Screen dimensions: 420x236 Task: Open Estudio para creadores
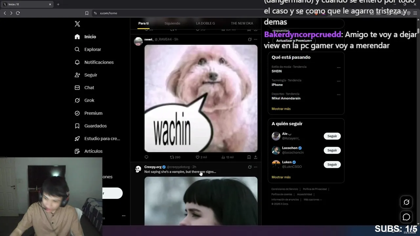tap(97, 139)
